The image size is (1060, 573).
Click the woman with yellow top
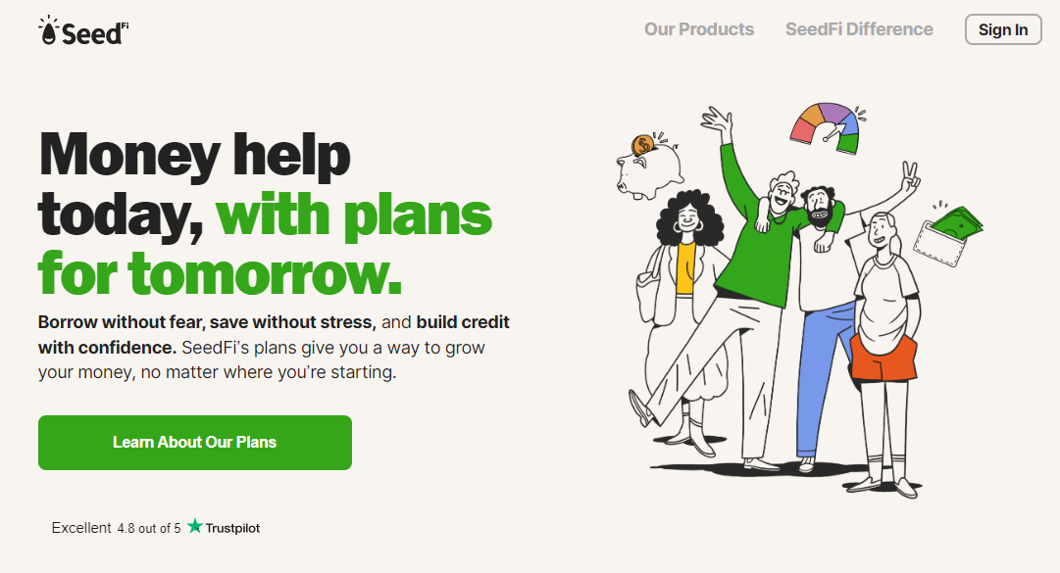click(x=684, y=317)
